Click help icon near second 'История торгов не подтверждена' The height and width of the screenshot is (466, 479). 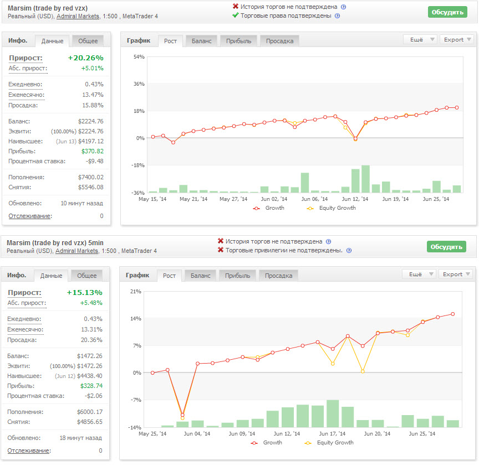(328, 241)
